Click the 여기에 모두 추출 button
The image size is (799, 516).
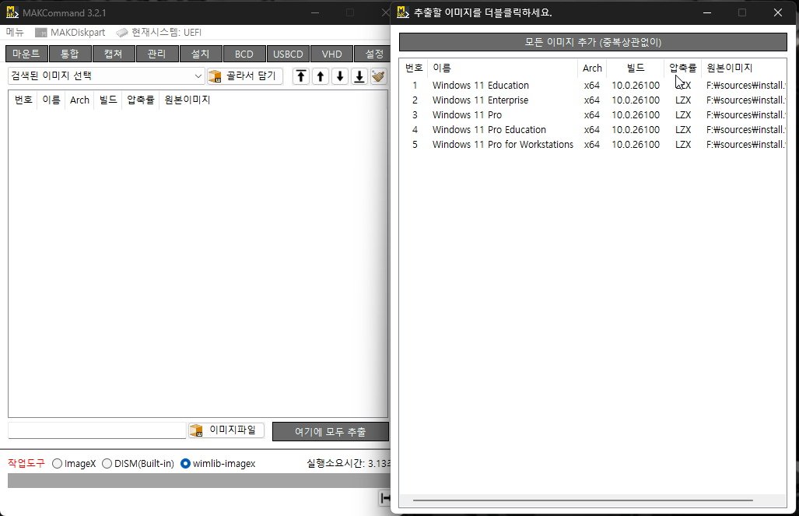pos(331,432)
